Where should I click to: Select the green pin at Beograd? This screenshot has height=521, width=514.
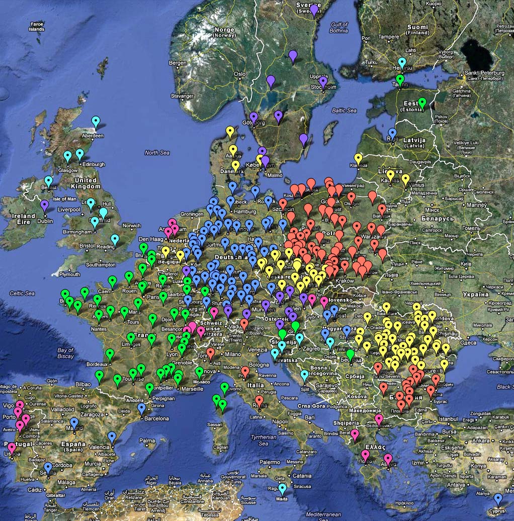click(x=350, y=354)
